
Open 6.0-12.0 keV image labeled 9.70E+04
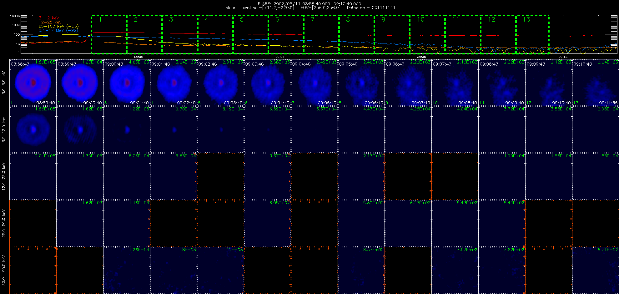(x=174, y=129)
